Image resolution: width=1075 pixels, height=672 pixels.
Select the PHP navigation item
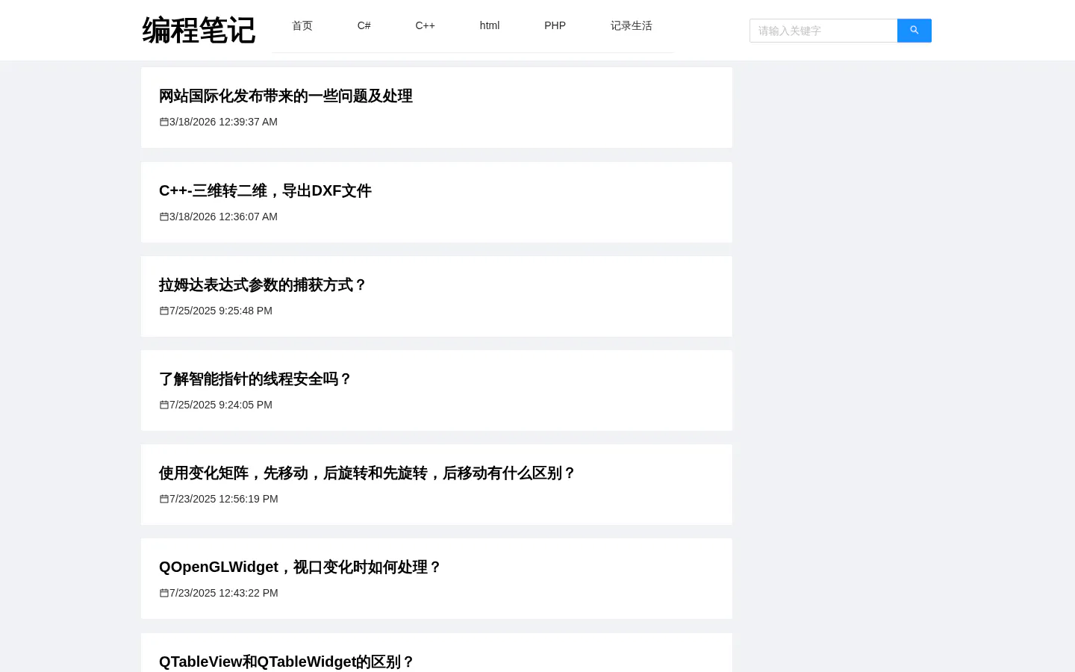tap(555, 25)
